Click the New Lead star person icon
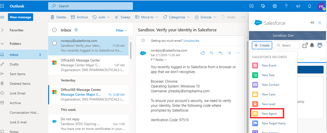Screen dimensions: 327x133 coord(255,104)
